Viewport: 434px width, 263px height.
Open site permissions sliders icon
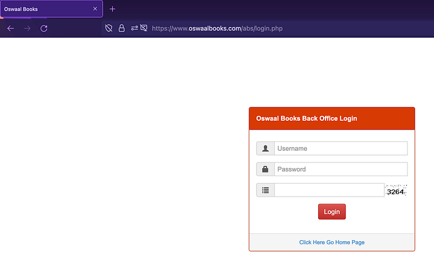135,28
